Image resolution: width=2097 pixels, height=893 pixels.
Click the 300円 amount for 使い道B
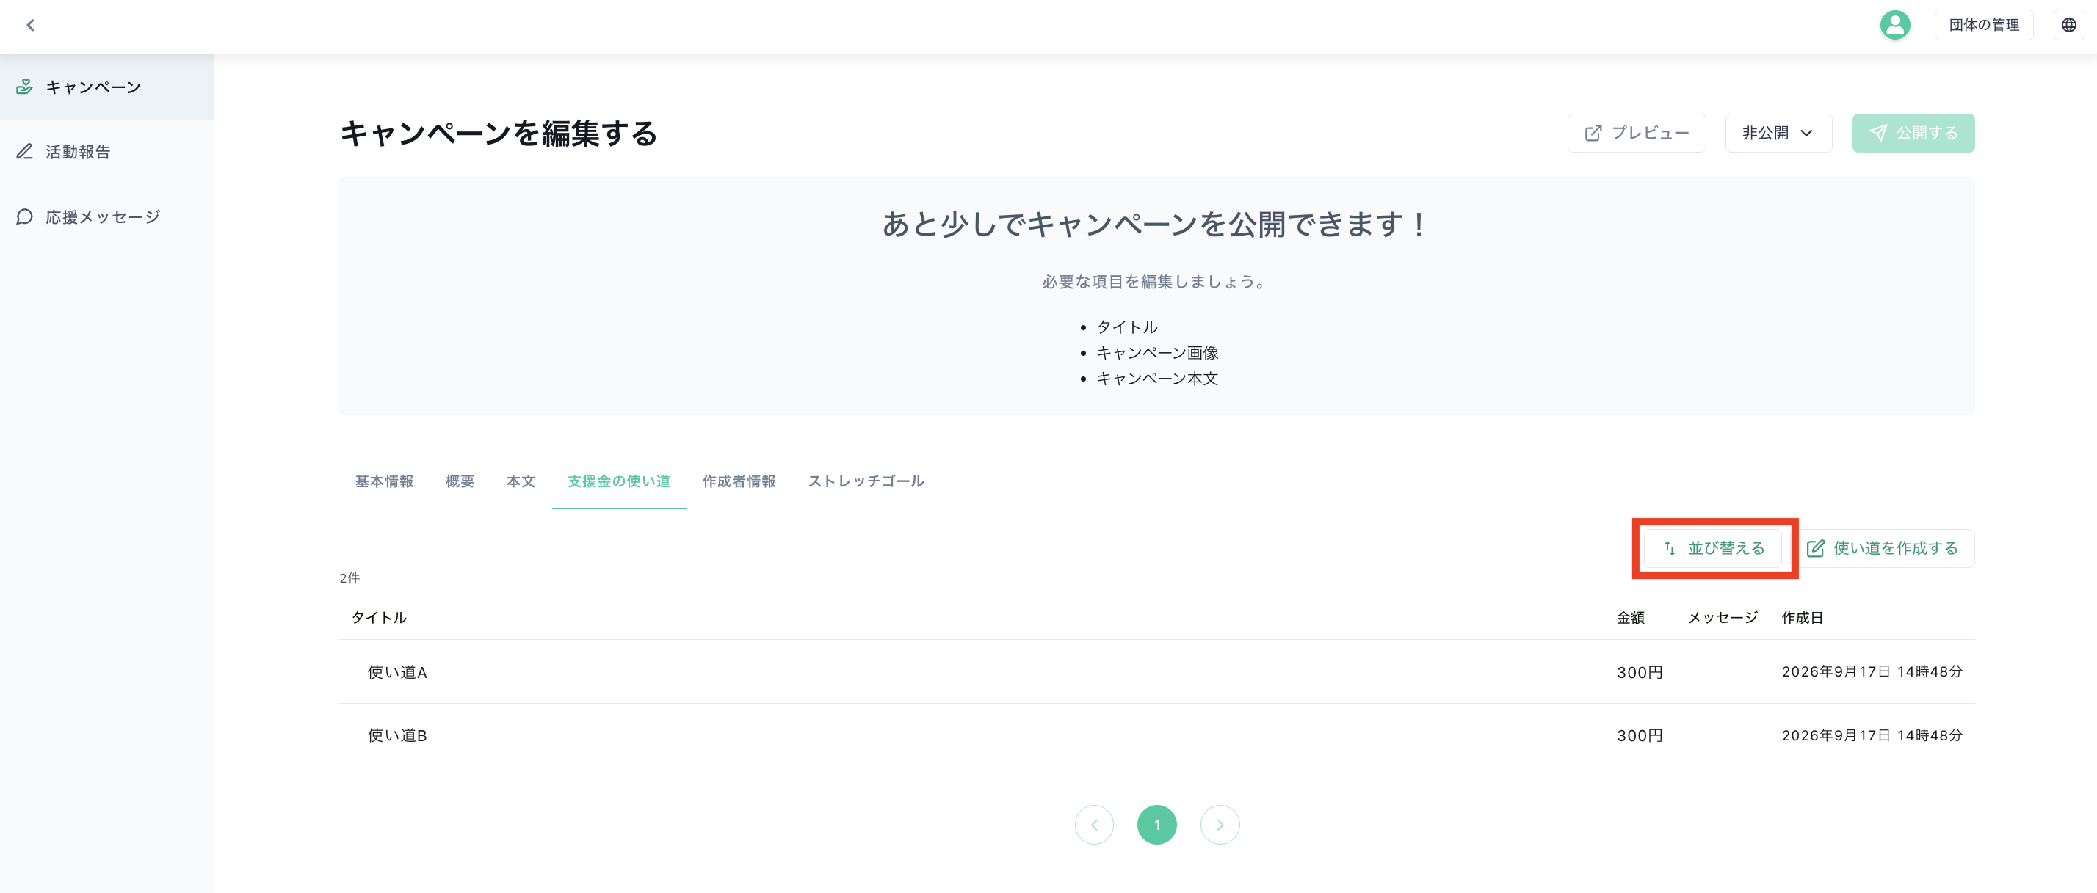(1639, 736)
